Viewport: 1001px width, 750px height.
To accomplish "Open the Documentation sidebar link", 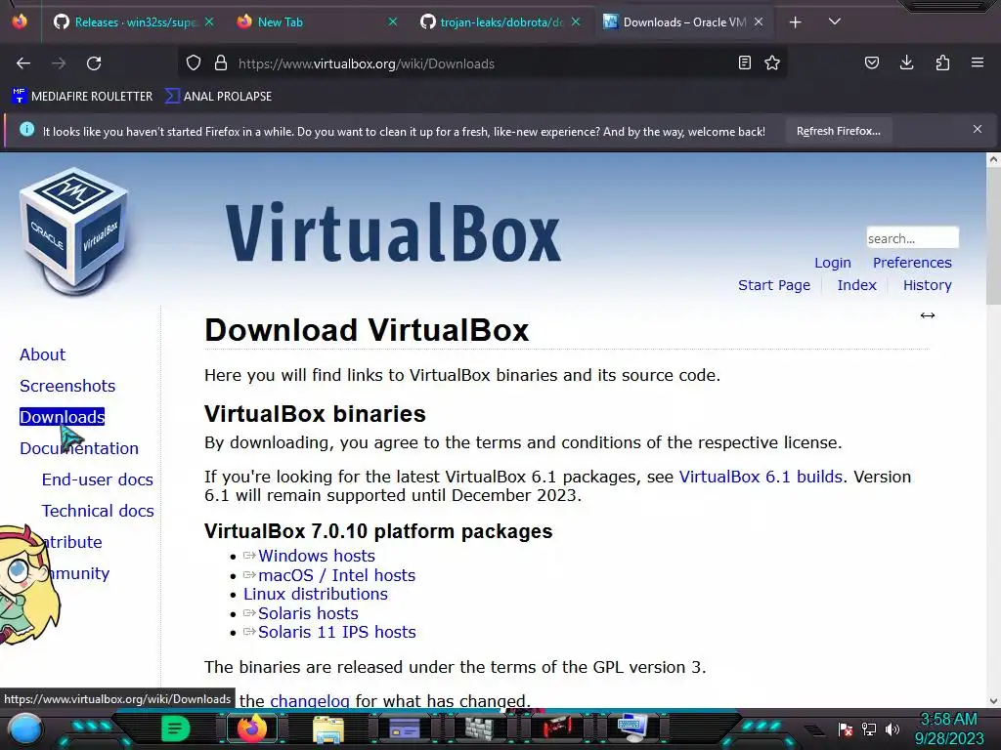I will [x=79, y=448].
